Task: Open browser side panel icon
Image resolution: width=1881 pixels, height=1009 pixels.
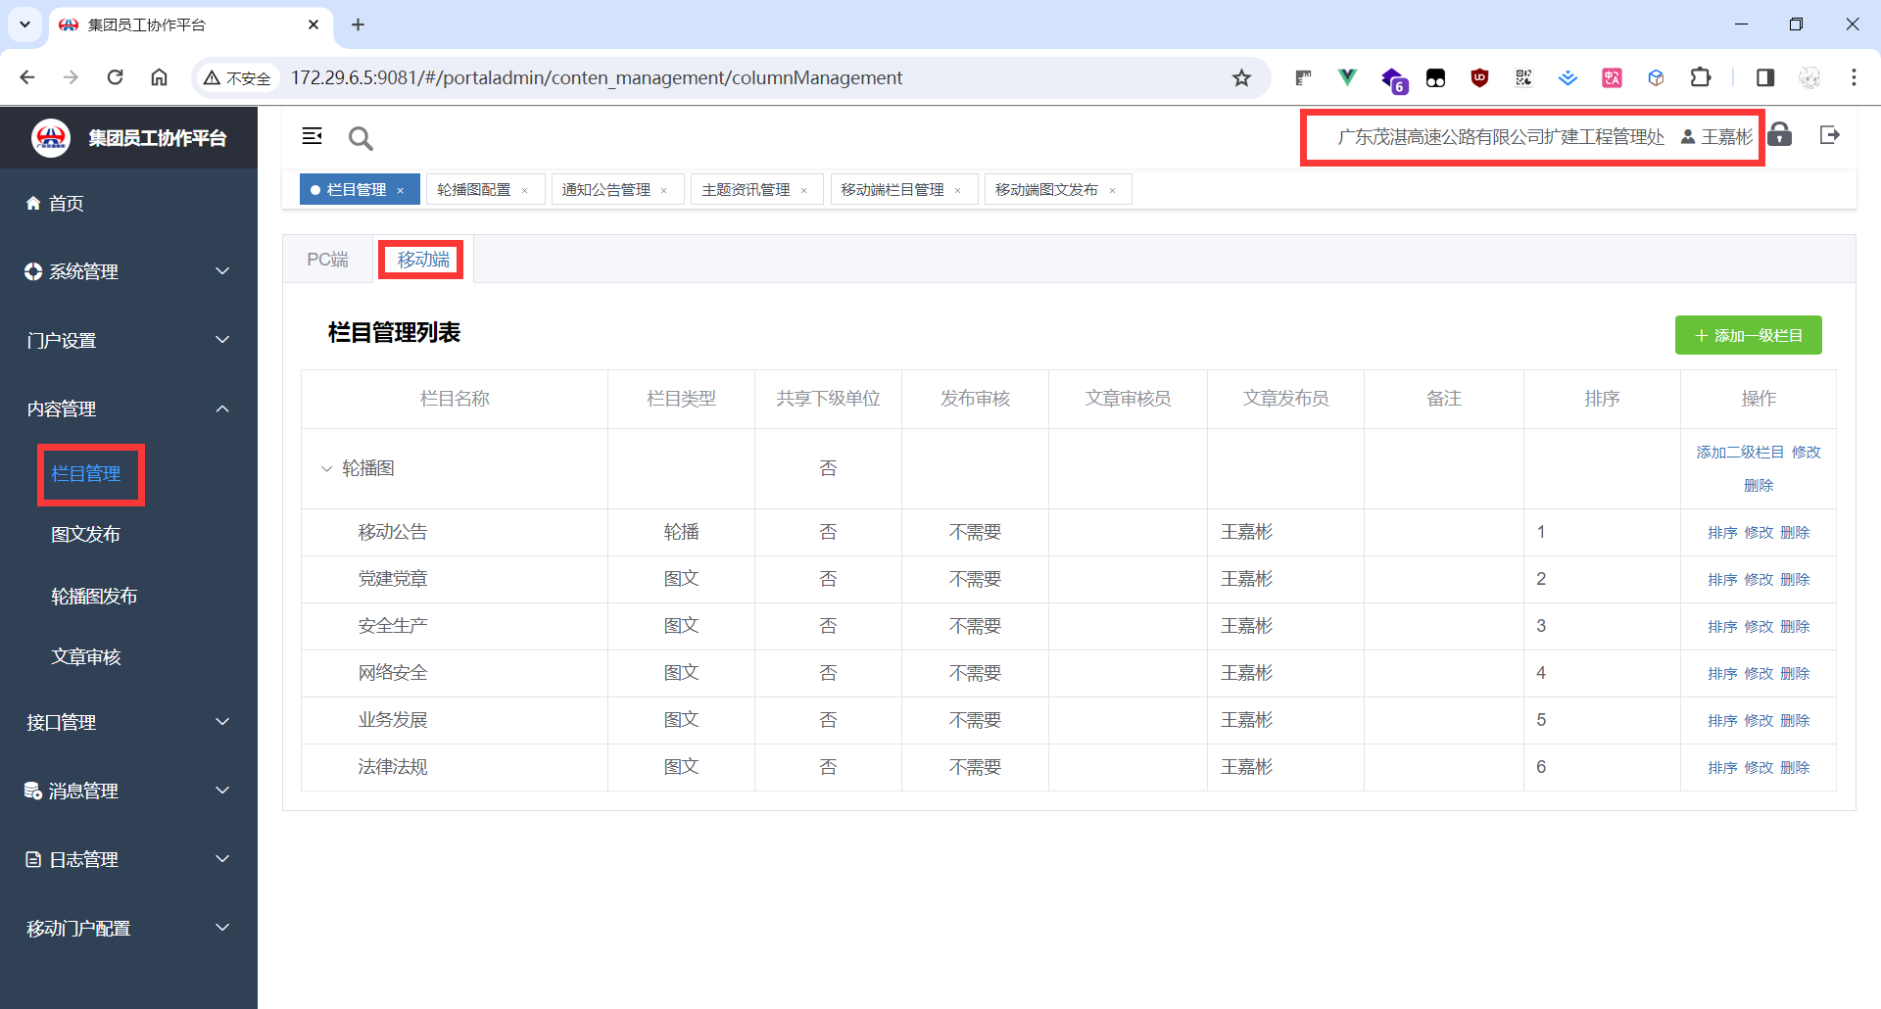Action: pyautogui.click(x=1764, y=78)
